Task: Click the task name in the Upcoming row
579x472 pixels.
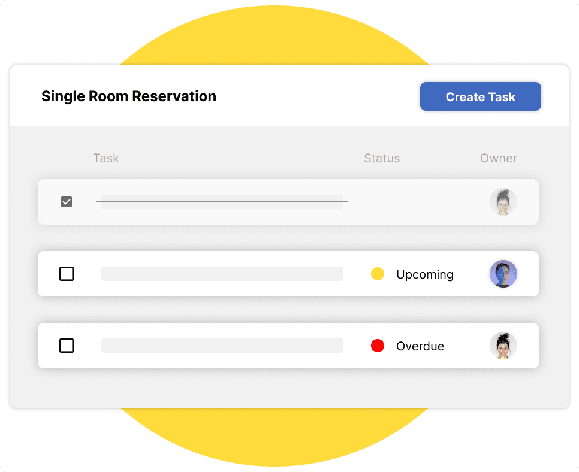Action: tap(222, 274)
